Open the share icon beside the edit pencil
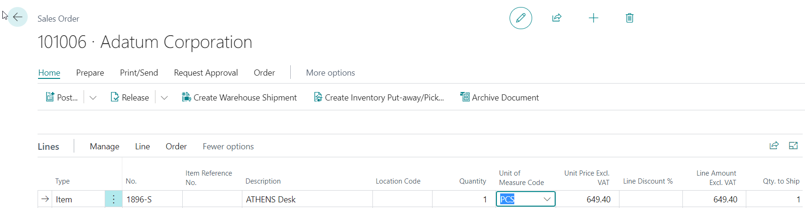 (557, 18)
